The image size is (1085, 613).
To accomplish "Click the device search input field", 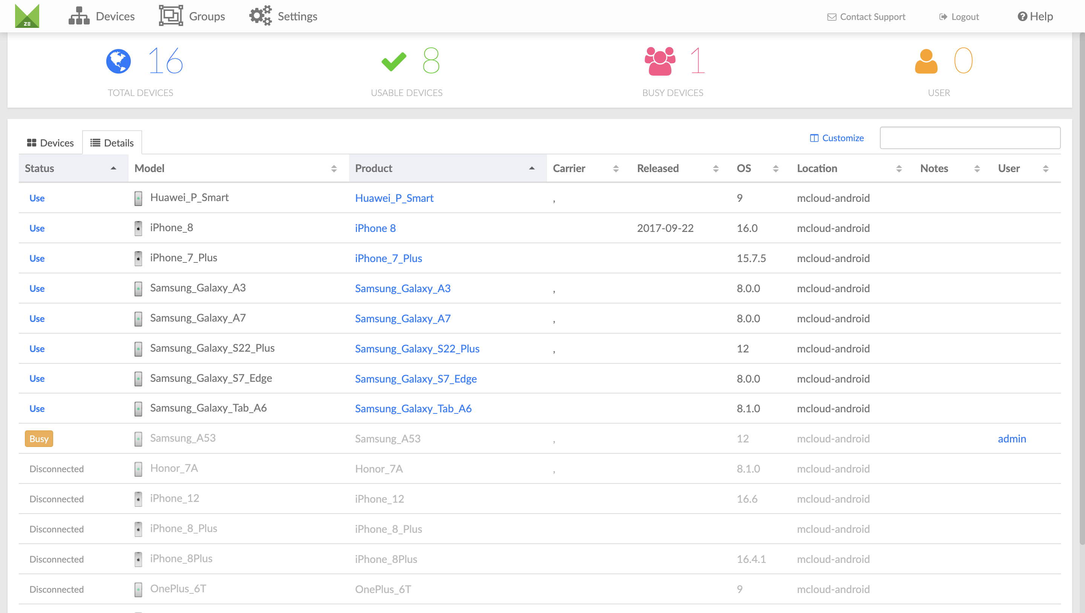I will [x=970, y=138].
